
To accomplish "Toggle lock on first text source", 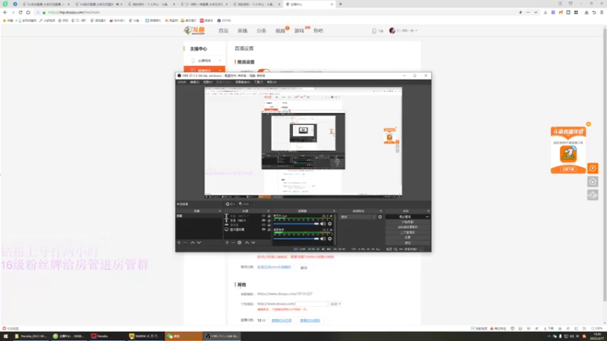I will click(x=269, y=216).
